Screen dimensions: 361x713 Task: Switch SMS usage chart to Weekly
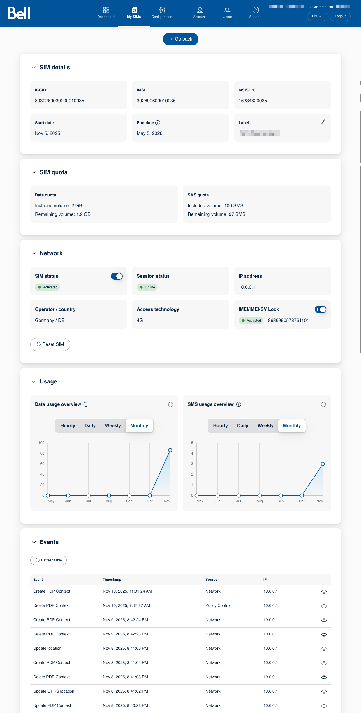point(265,426)
